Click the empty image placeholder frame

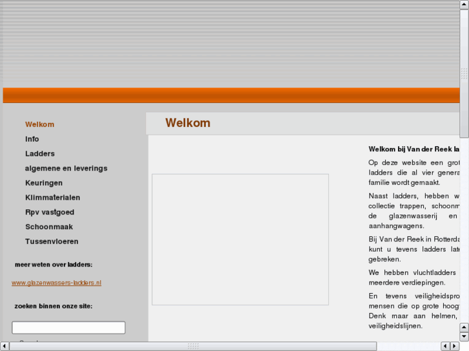(240, 240)
